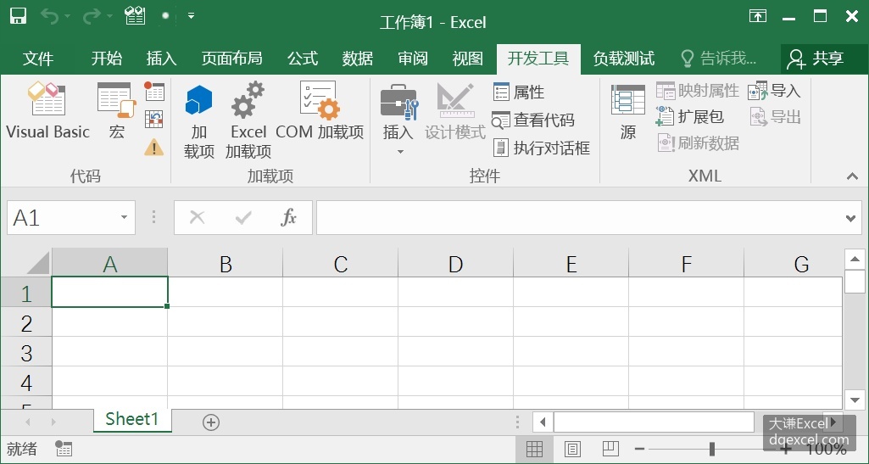
Task: Open the 视图 tab
Action: [468, 59]
